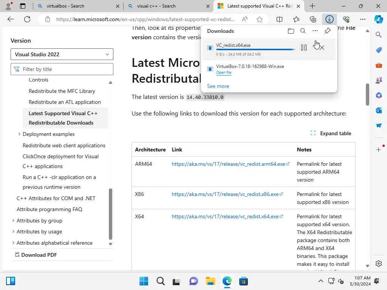
Task: Close the visual c++ - Search tab
Action: tap(208, 6)
